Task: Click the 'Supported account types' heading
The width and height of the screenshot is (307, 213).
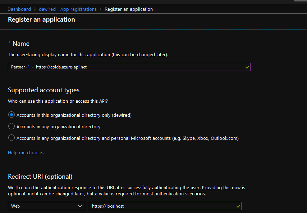Action: (x=43, y=90)
